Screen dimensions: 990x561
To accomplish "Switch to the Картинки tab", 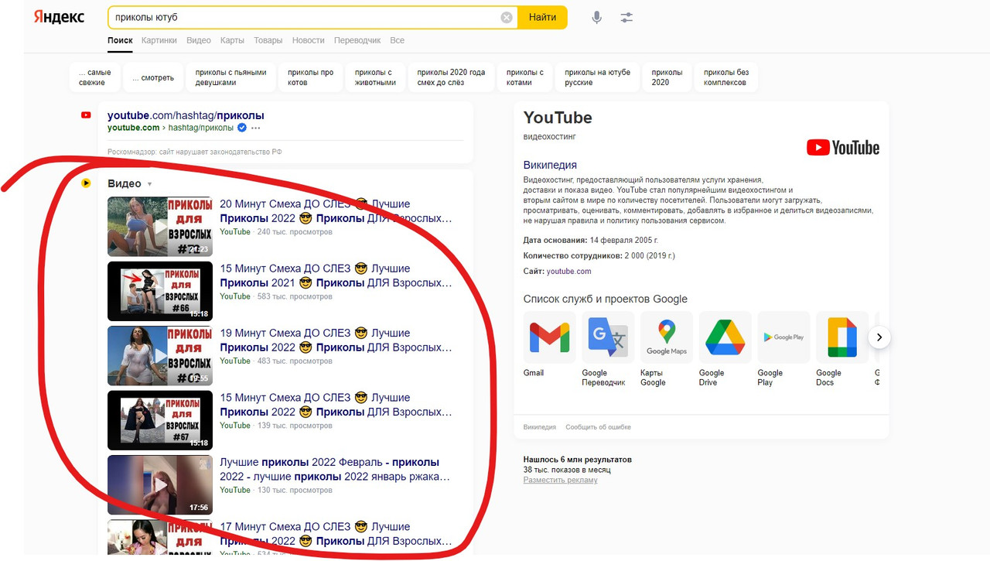I will [159, 40].
